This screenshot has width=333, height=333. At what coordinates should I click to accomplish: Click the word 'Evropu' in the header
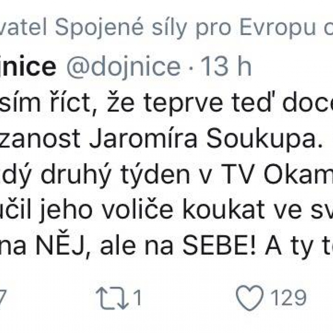pos(278,28)
